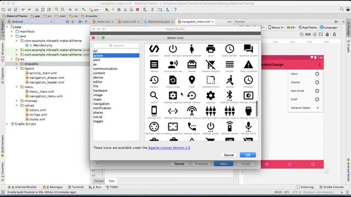Image resolution: width=351 pixels, height=197 pixels.
Task: Collapse the res folder node
Action: click(x=12, y=59)
